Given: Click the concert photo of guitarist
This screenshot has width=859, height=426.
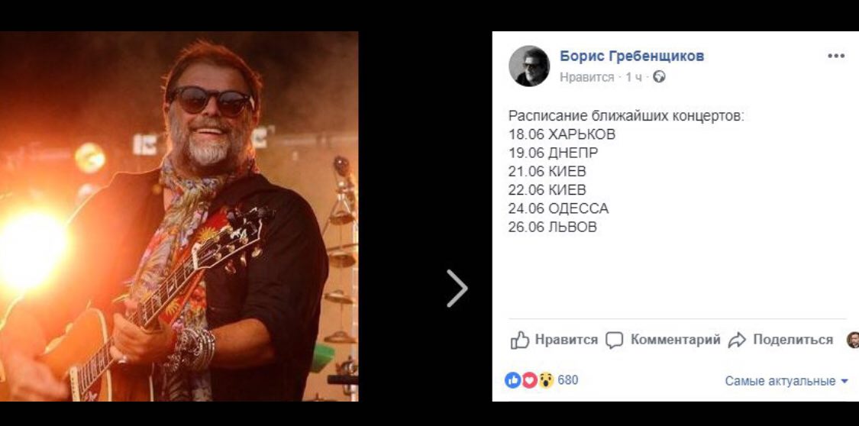Looking at the screenshot, I should (179, 216).
